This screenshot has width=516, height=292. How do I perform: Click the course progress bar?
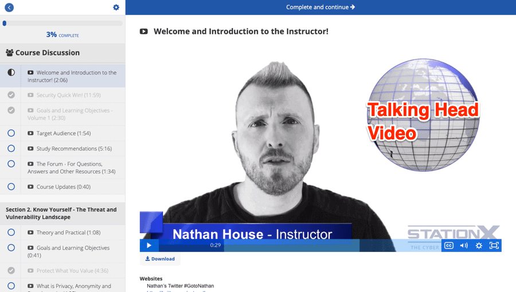pos(62,23)
